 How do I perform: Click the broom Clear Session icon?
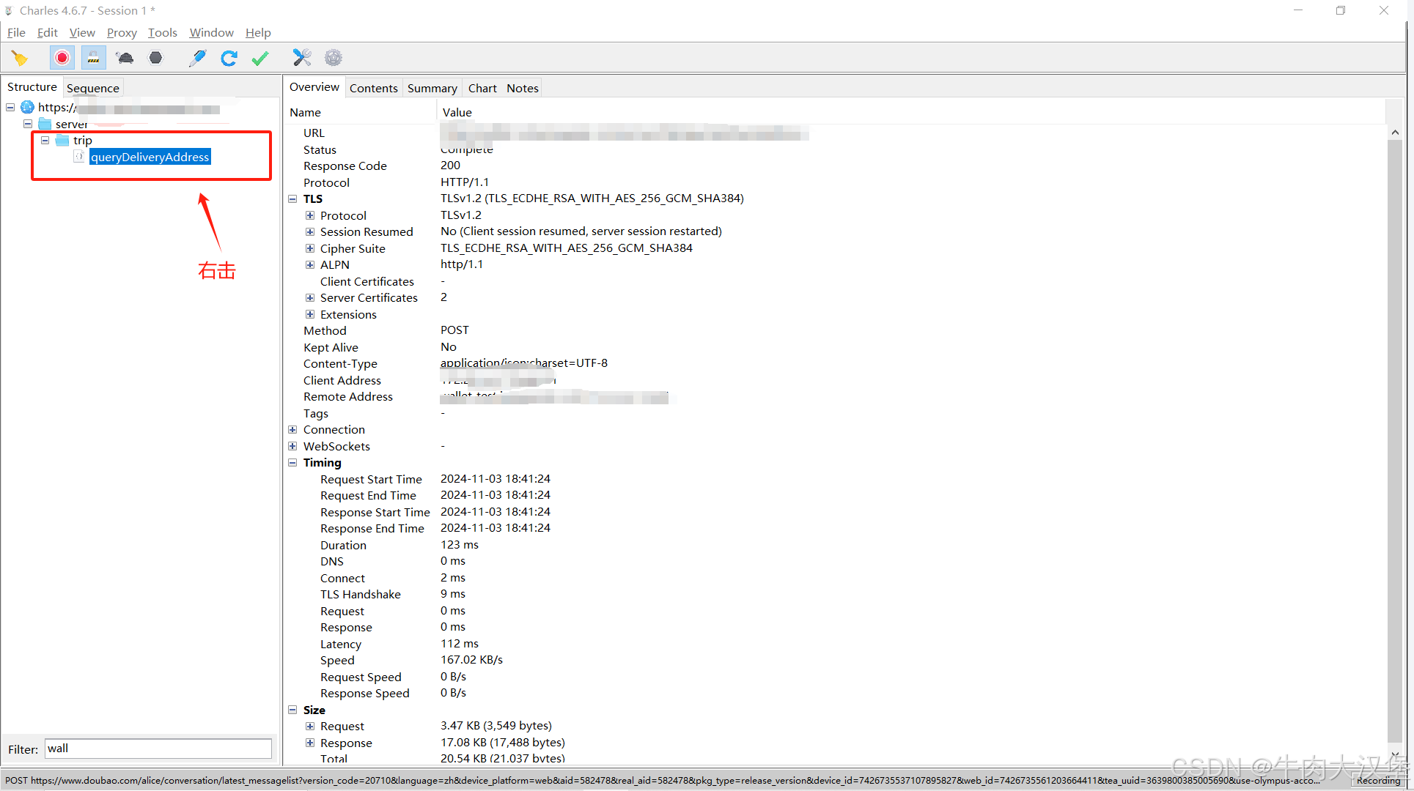click(x=19, y=58)
